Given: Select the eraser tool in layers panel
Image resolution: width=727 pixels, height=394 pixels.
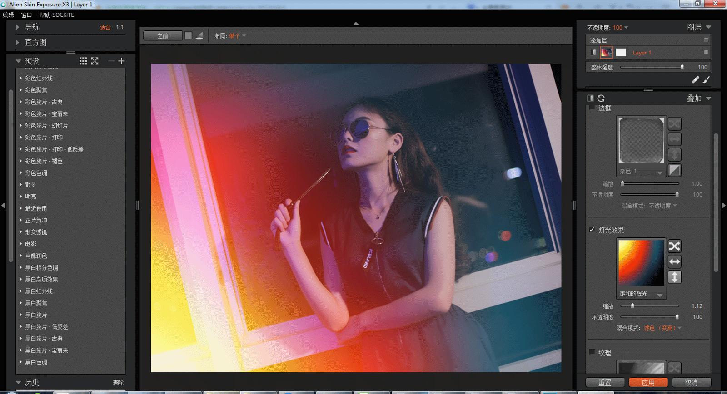Looking at the screenshot, I should [x=695, y=79].
